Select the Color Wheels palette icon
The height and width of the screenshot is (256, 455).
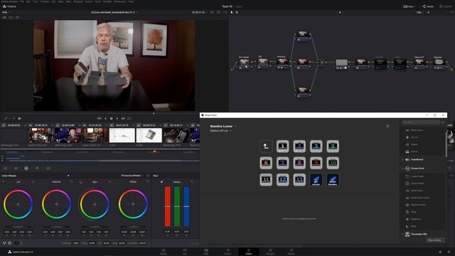coord(26,169)
